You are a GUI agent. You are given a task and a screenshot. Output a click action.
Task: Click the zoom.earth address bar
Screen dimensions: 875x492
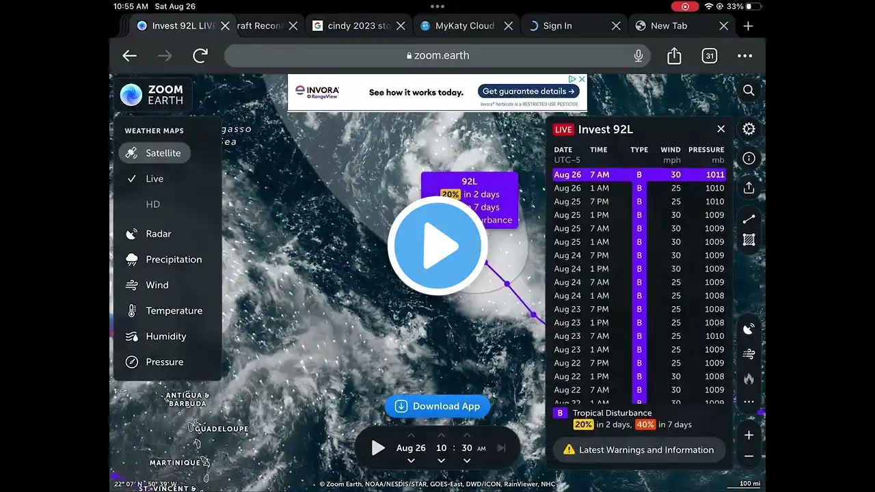(437, 56)
